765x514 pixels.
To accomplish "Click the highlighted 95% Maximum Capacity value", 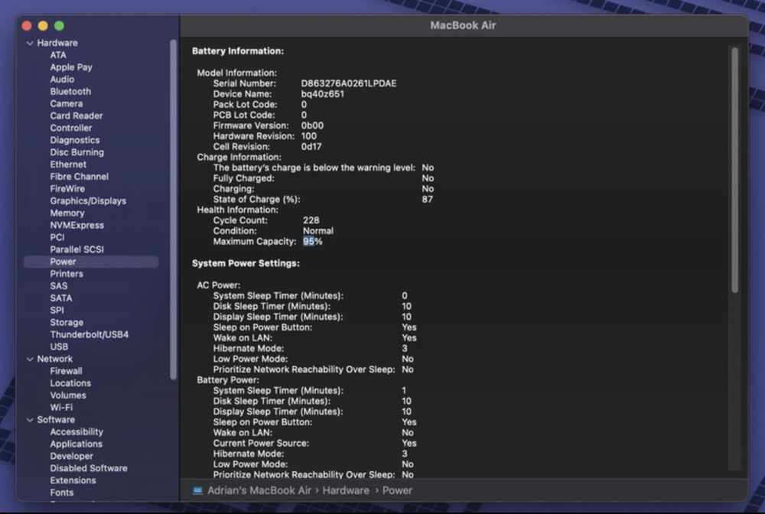I will coord(313,242).
